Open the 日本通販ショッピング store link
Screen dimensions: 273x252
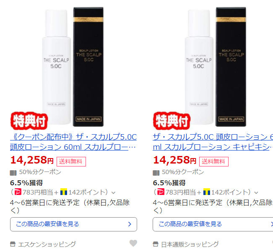pos(190,244)
